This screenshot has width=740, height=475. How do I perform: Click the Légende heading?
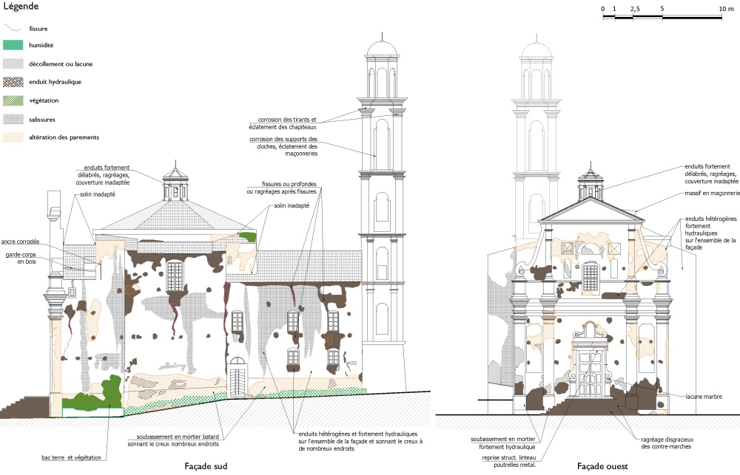(21, 7)
